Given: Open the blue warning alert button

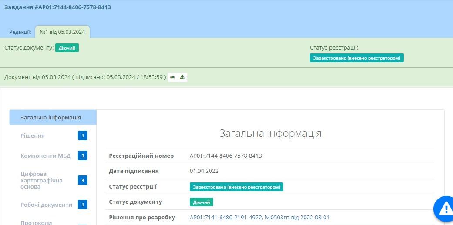Looking at the screenshot, I should click(x=445, y=209).
